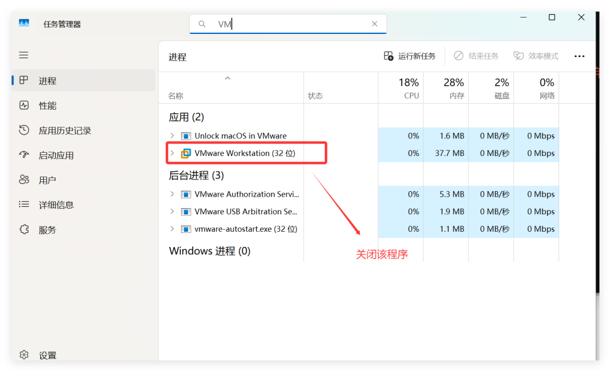611x372 pixels.
Task: Select VMware Authorization Servi... name
Action: (247, 194)
